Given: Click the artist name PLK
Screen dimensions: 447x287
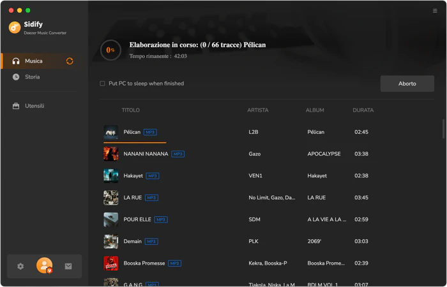Looking at the screenshot, I should click(x=254, y=242).
